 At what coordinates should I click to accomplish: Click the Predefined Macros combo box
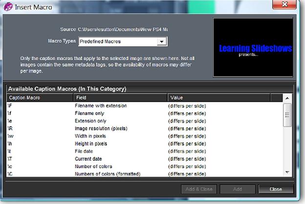[x=123, y=41]
